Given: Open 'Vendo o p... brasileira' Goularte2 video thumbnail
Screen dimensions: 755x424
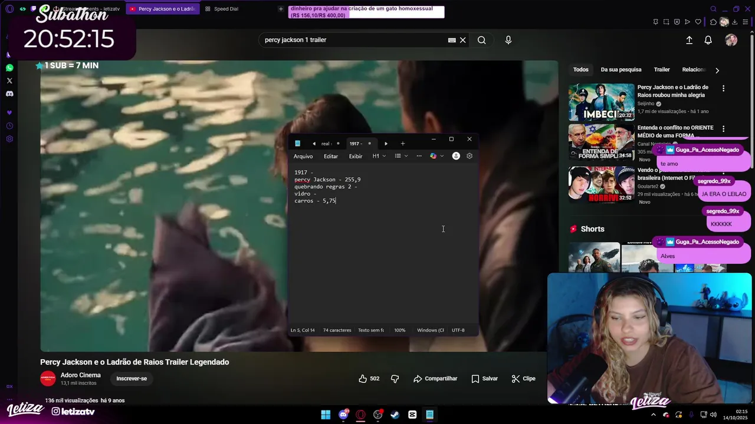Looking at the screenshot, I should pyautogui.click(x=602, y=185).
